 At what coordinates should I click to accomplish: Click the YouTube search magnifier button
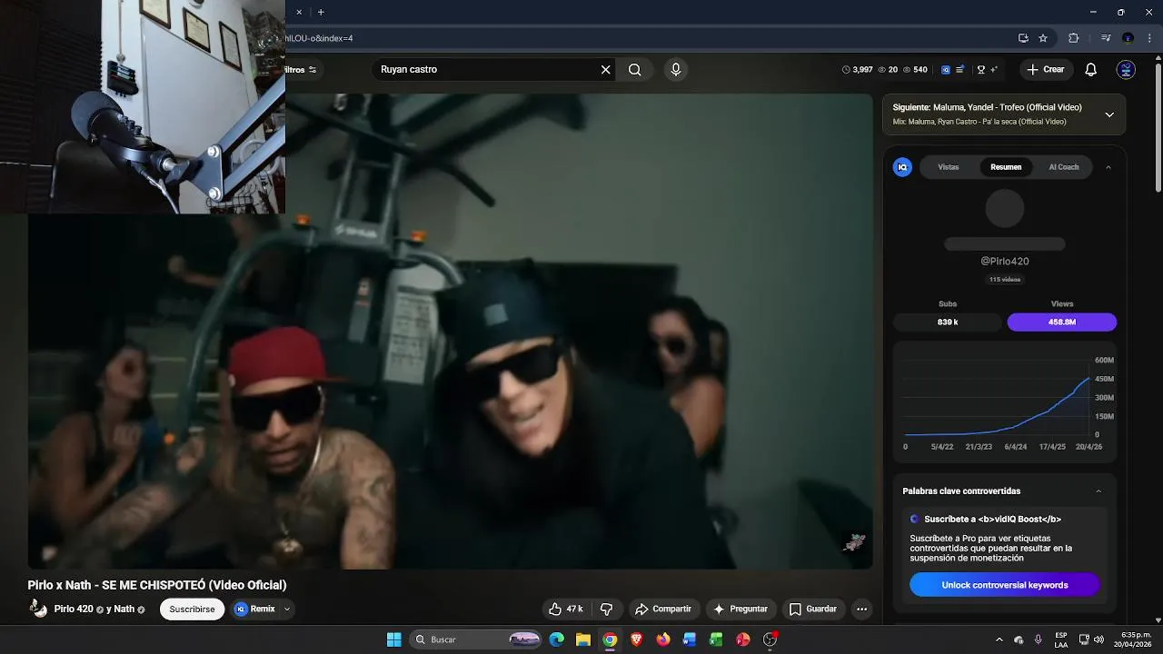pos(634,70)
